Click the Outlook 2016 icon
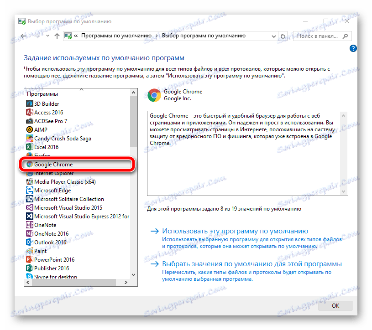 click(x=29, y=242)
